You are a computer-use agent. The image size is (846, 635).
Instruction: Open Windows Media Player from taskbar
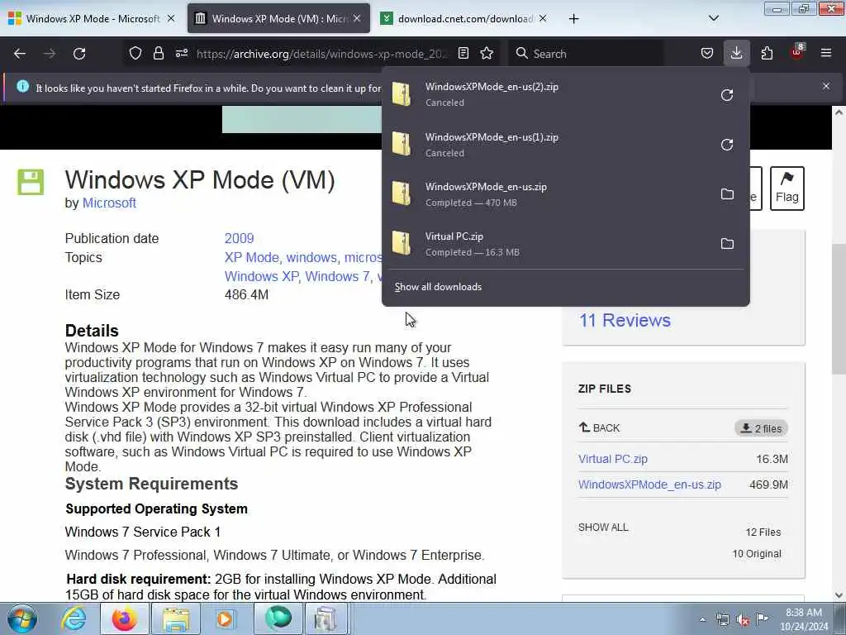click(x=226, y=618)
